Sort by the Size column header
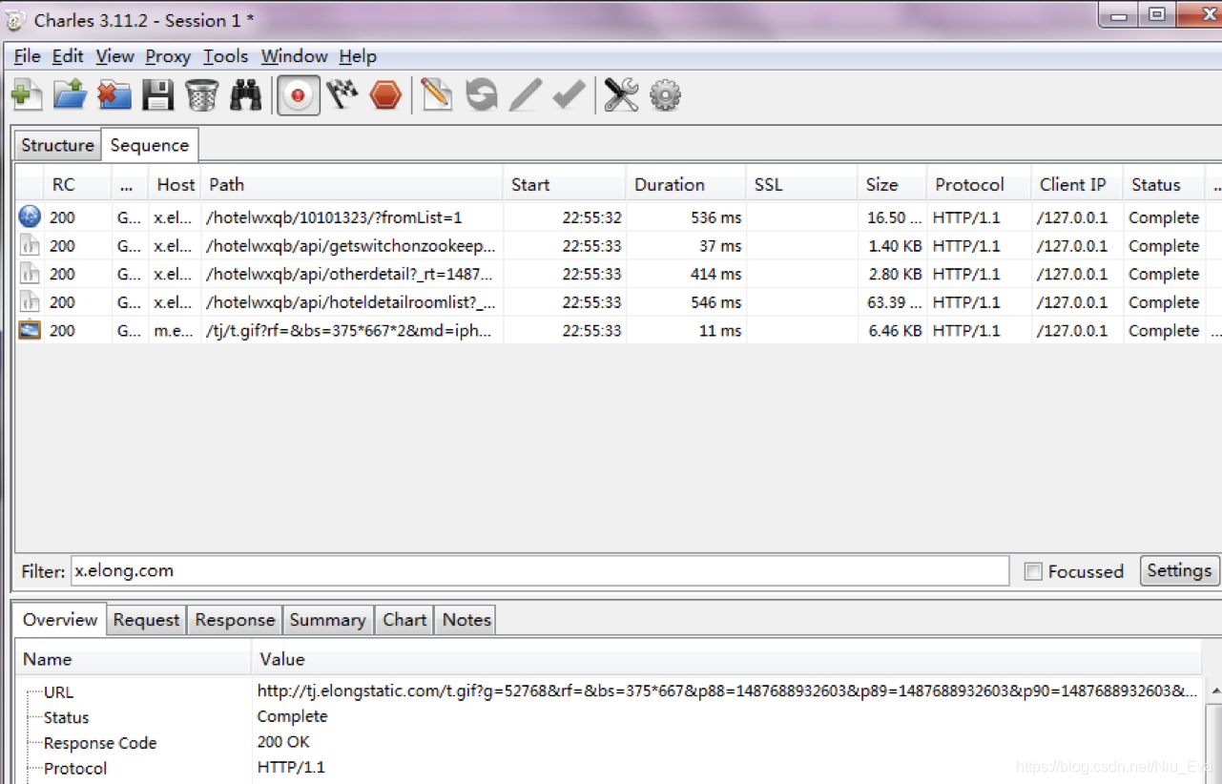1222x784 pixels. pos(892,184)
